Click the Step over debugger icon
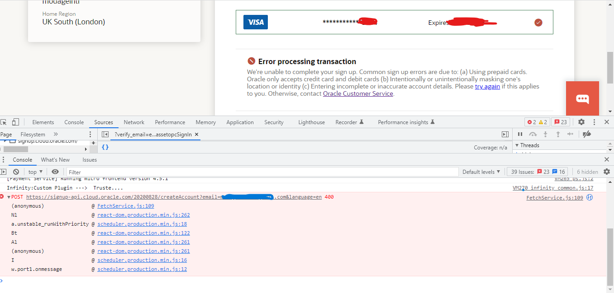This screenshot has width=614, height=293. coord(533,134)
